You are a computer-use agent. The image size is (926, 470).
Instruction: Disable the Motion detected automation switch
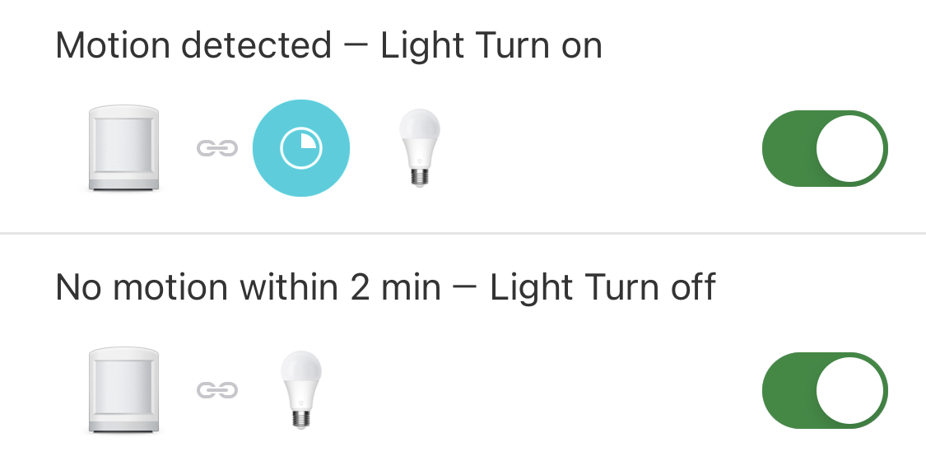point(825,149)
